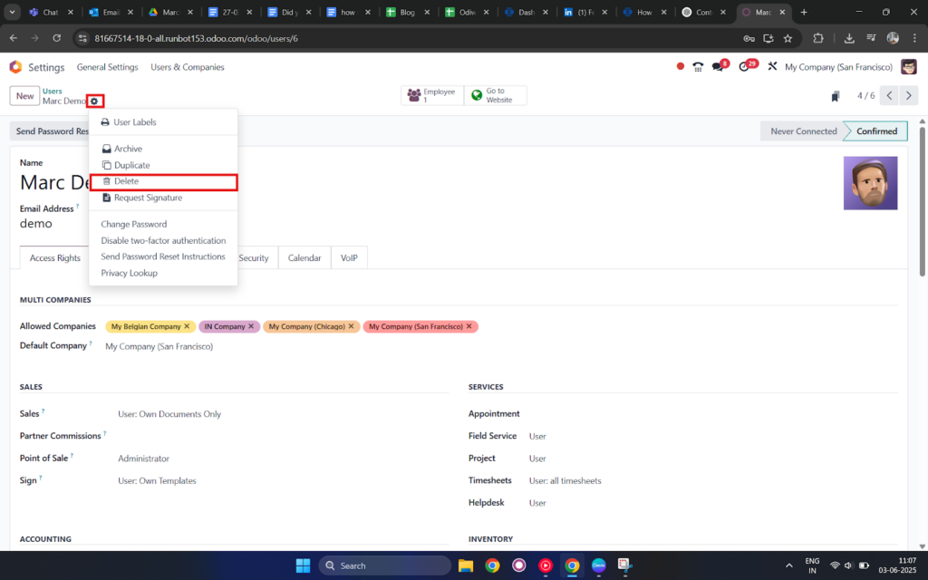Select Disable two-factor authentication entry

pyautogui.click(x=163, y=240)
